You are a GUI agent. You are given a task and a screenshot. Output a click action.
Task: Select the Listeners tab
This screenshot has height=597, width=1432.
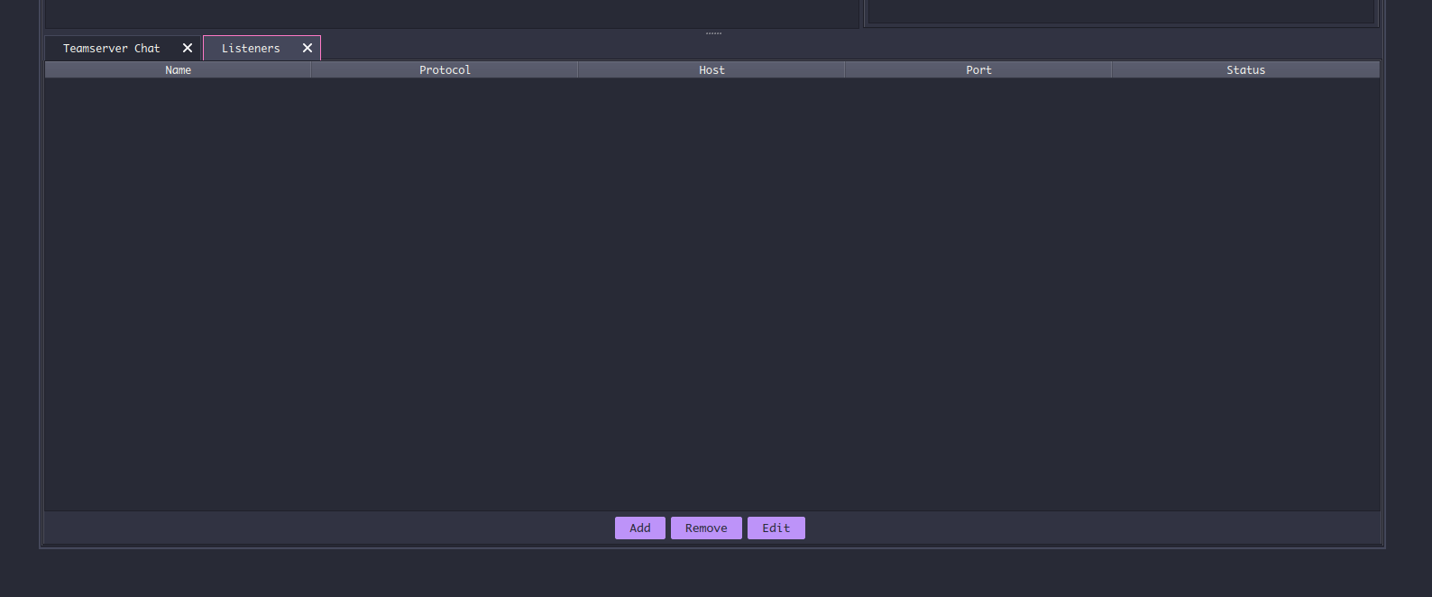click(251, 49)
